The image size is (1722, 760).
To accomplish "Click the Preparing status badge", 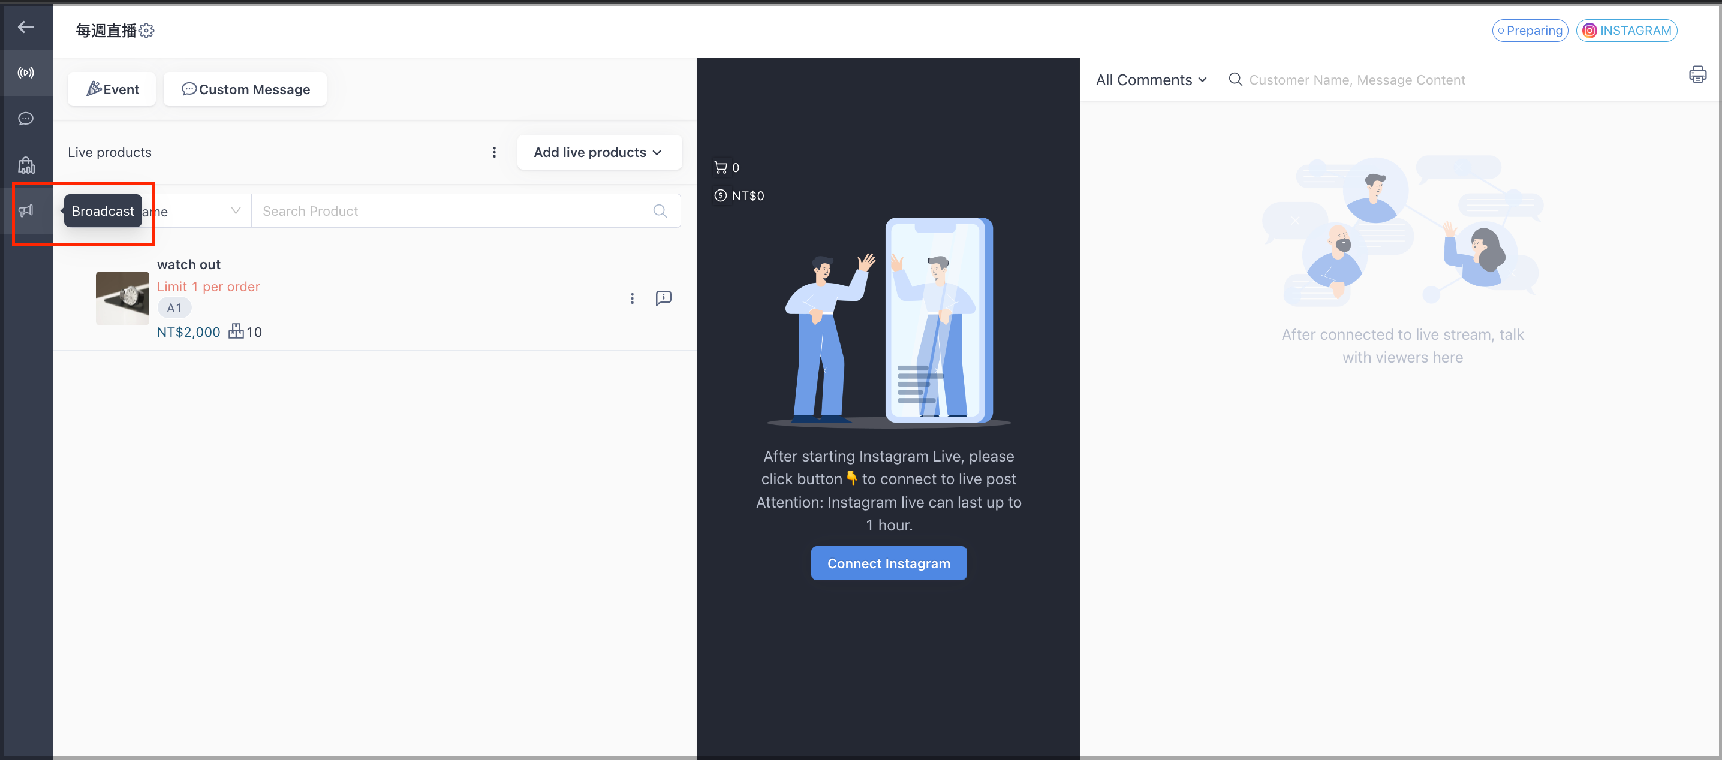I will [1530, 31].
